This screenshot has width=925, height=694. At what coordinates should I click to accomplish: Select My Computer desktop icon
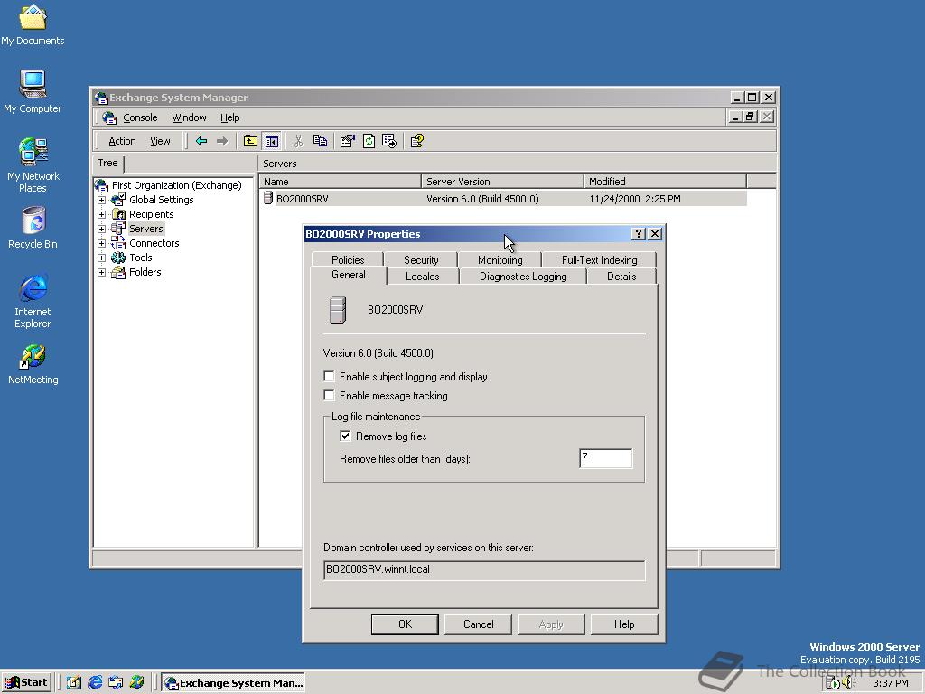click(33, 92)
